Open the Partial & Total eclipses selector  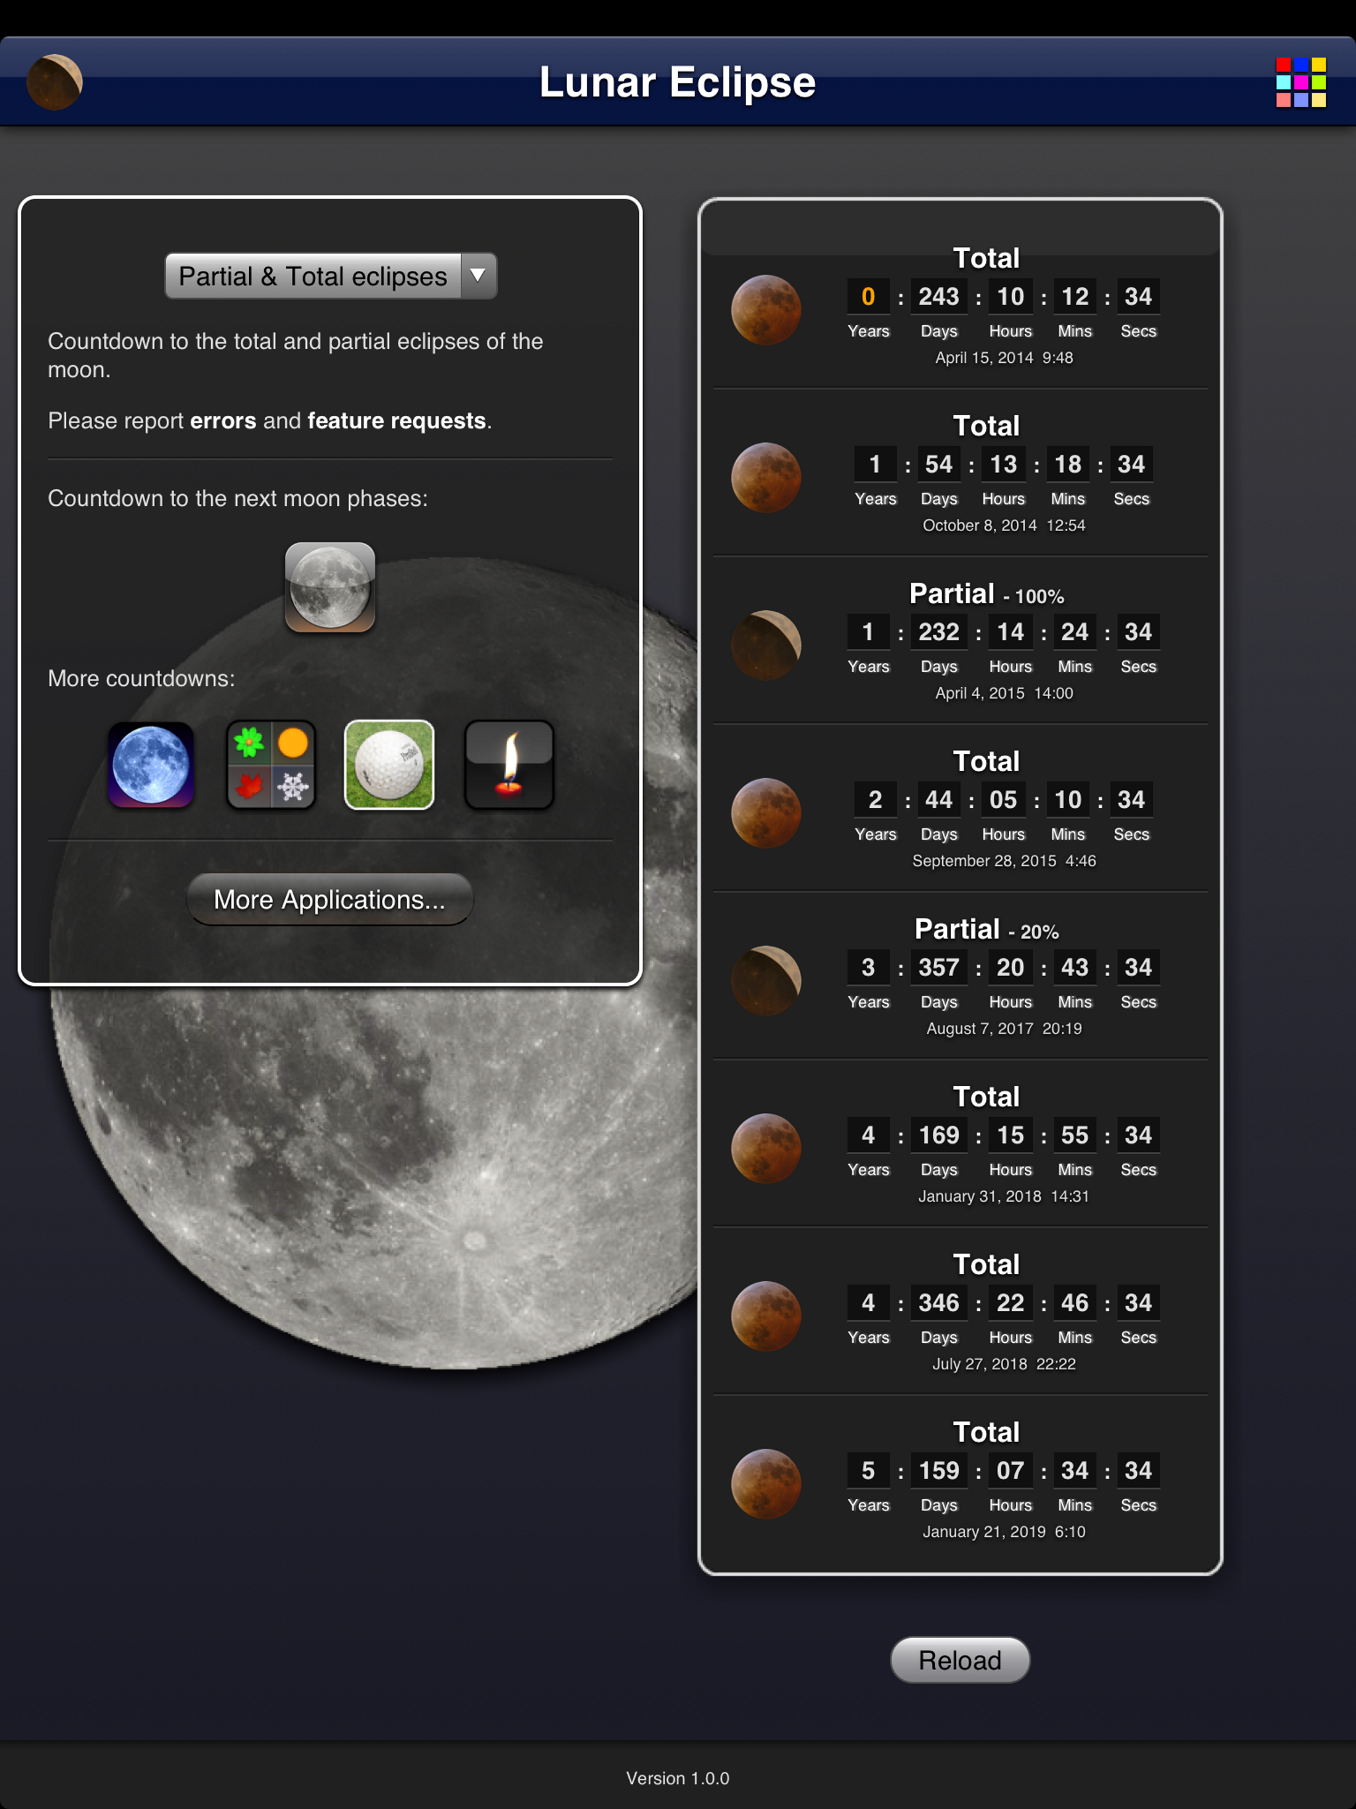[x=313, y=275]
